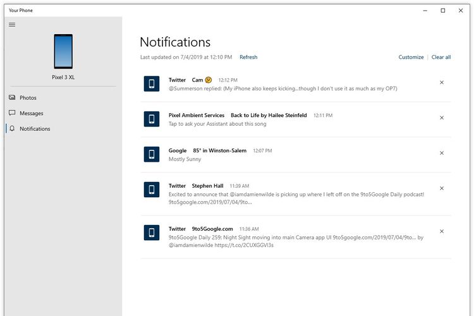The image size is (474, 316).
Task: Open the Messages section
Action: click(x=32, y=113)
